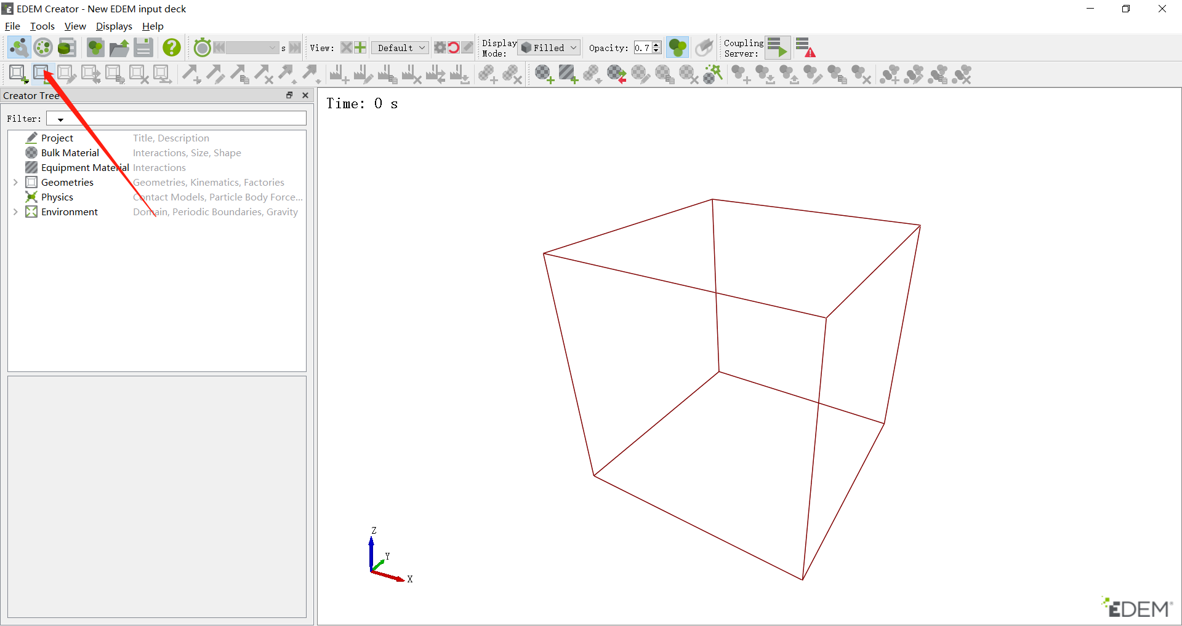Click the delete factory X icon

click(411, 74)
